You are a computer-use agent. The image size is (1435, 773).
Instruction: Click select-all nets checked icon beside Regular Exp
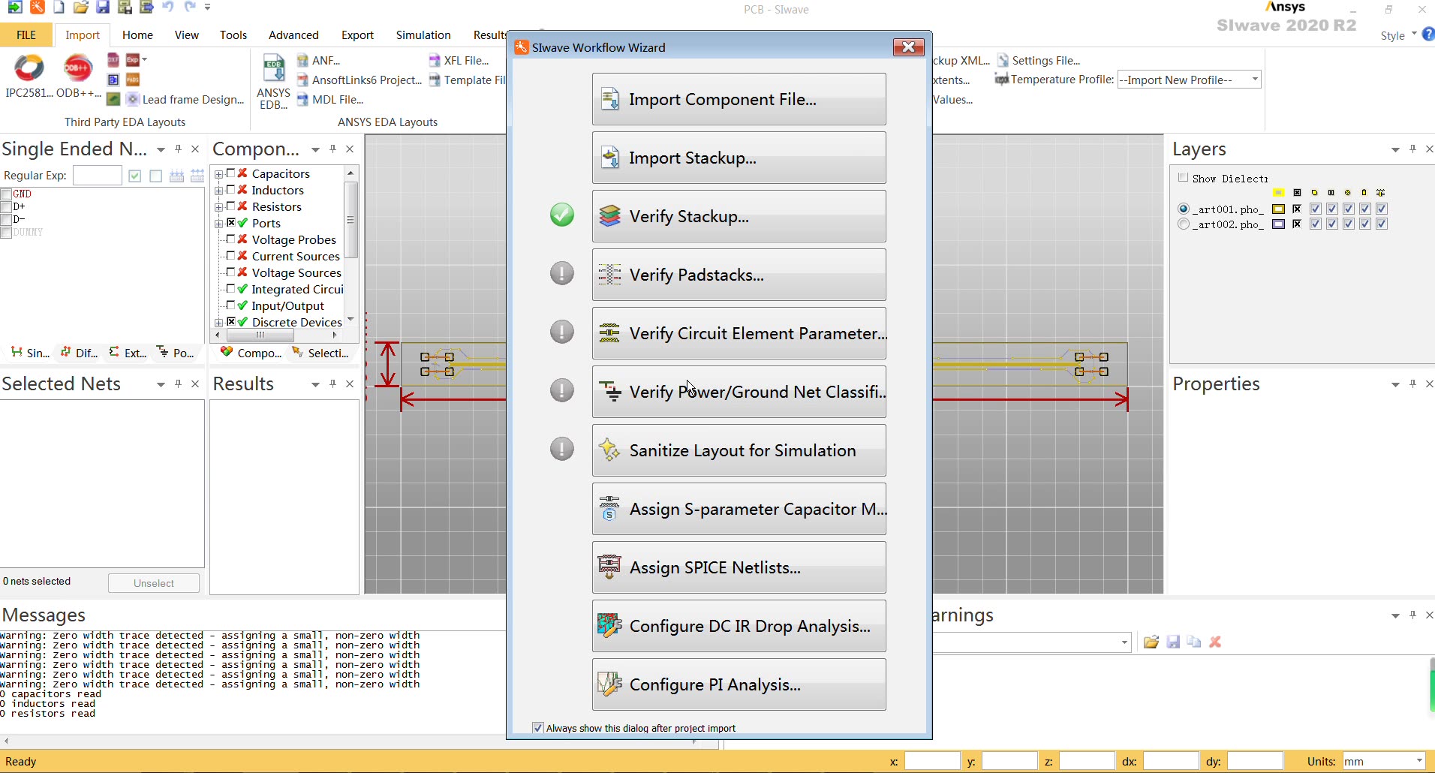pos(135,176)
